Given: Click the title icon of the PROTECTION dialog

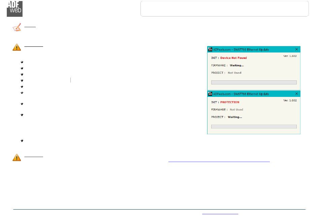Looking at the screenshot, I should click(x=210, y=94).
